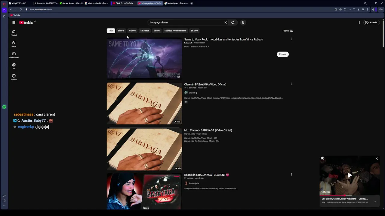The image size is (385, 216).
Task: Open bookmarks star in Opera sidebar
Action: [x=4, y=16]
